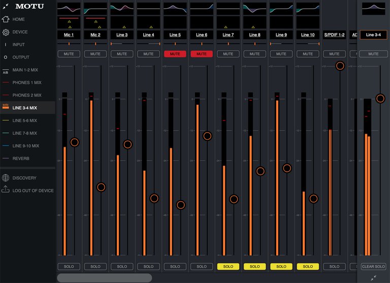Click the Line 3-4 output name field
The height and width of the screenshot is (283, 390).
coord(373,35)
